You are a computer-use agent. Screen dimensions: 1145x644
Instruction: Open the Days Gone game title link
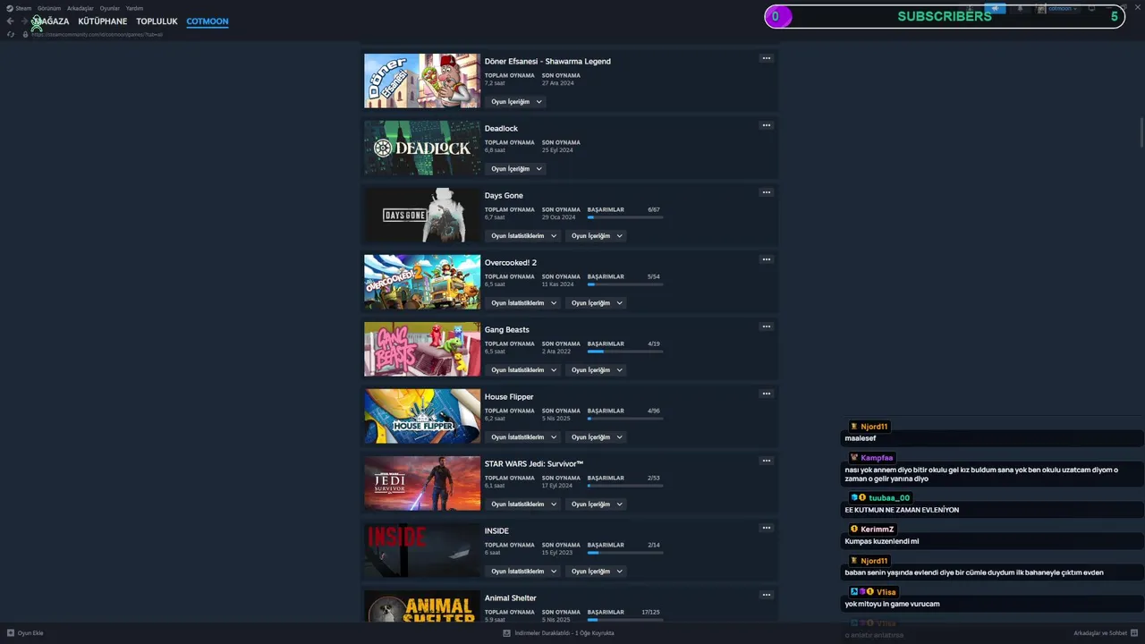pyautogui.click(x=504, y=196)
